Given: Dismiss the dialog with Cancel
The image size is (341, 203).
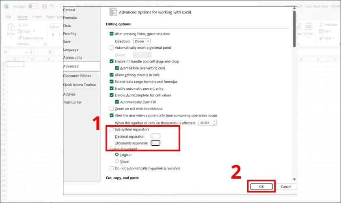Looking at the screenshot, I should (x=286, y=186).
